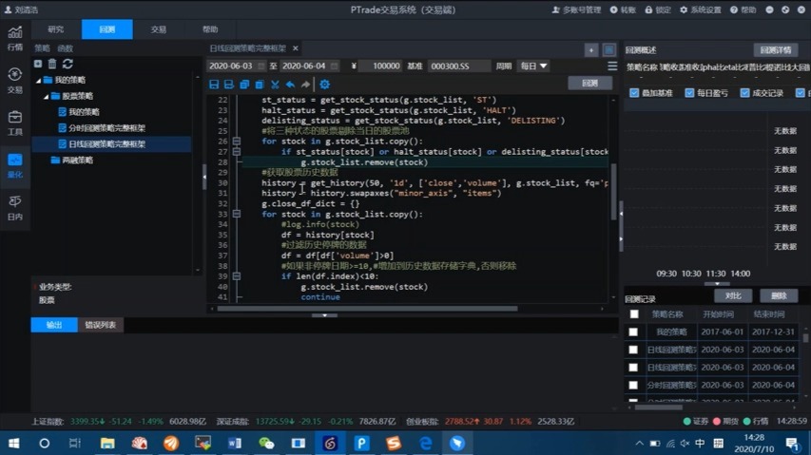
Task: Check the 我的策略 2017-06-01 record row
Action: 633,332
